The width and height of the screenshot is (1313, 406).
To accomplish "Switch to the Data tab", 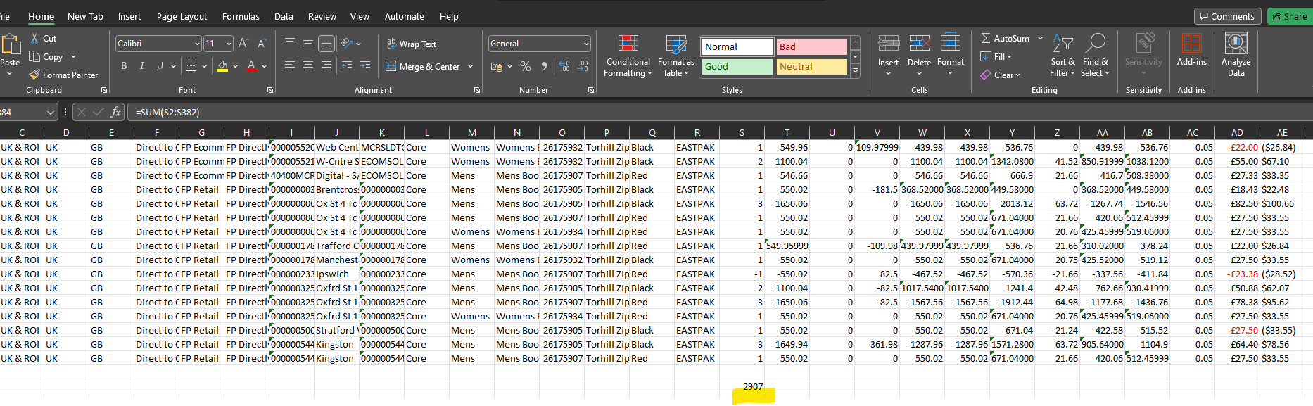I will pyautogui.click(x=284, y=16).
